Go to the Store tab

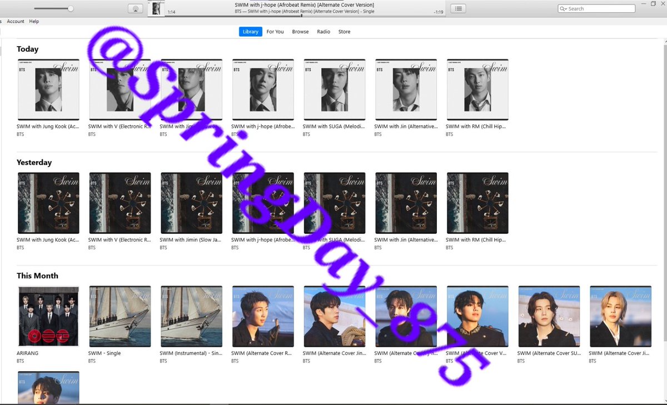(345, 32)
